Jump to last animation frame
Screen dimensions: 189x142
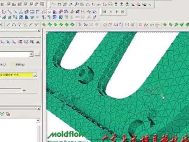click(122, 12)
